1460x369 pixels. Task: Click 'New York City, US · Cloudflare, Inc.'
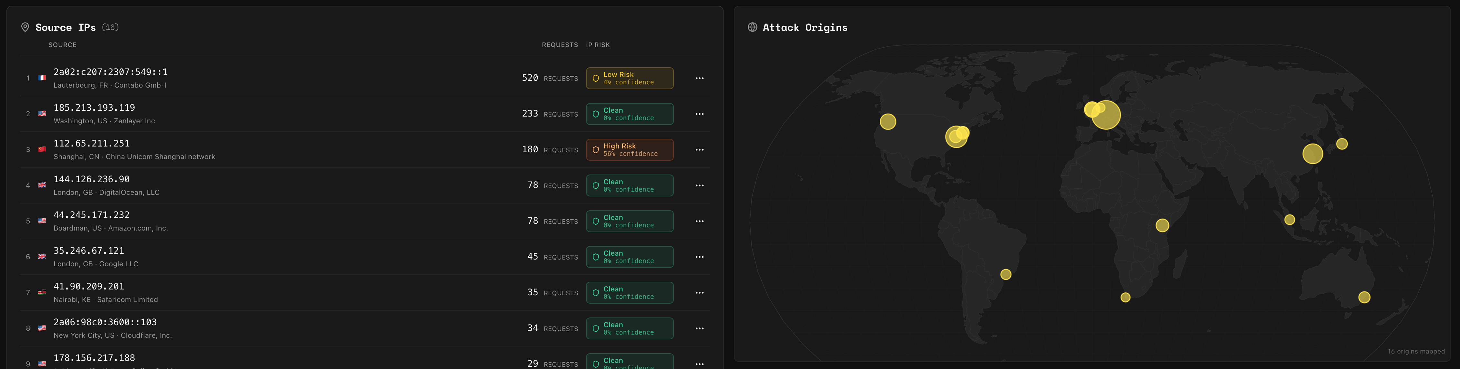coord(112,336)
